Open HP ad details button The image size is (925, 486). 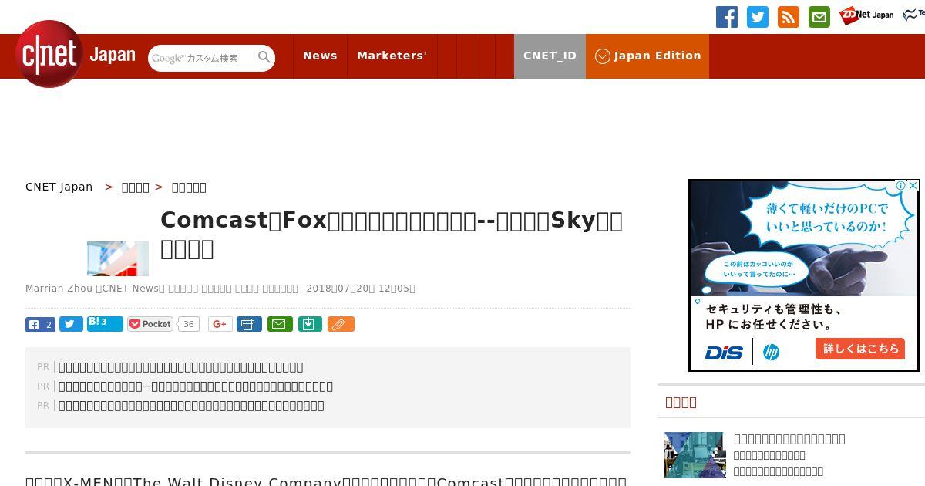pyautogui.click(x=859, y=349)
